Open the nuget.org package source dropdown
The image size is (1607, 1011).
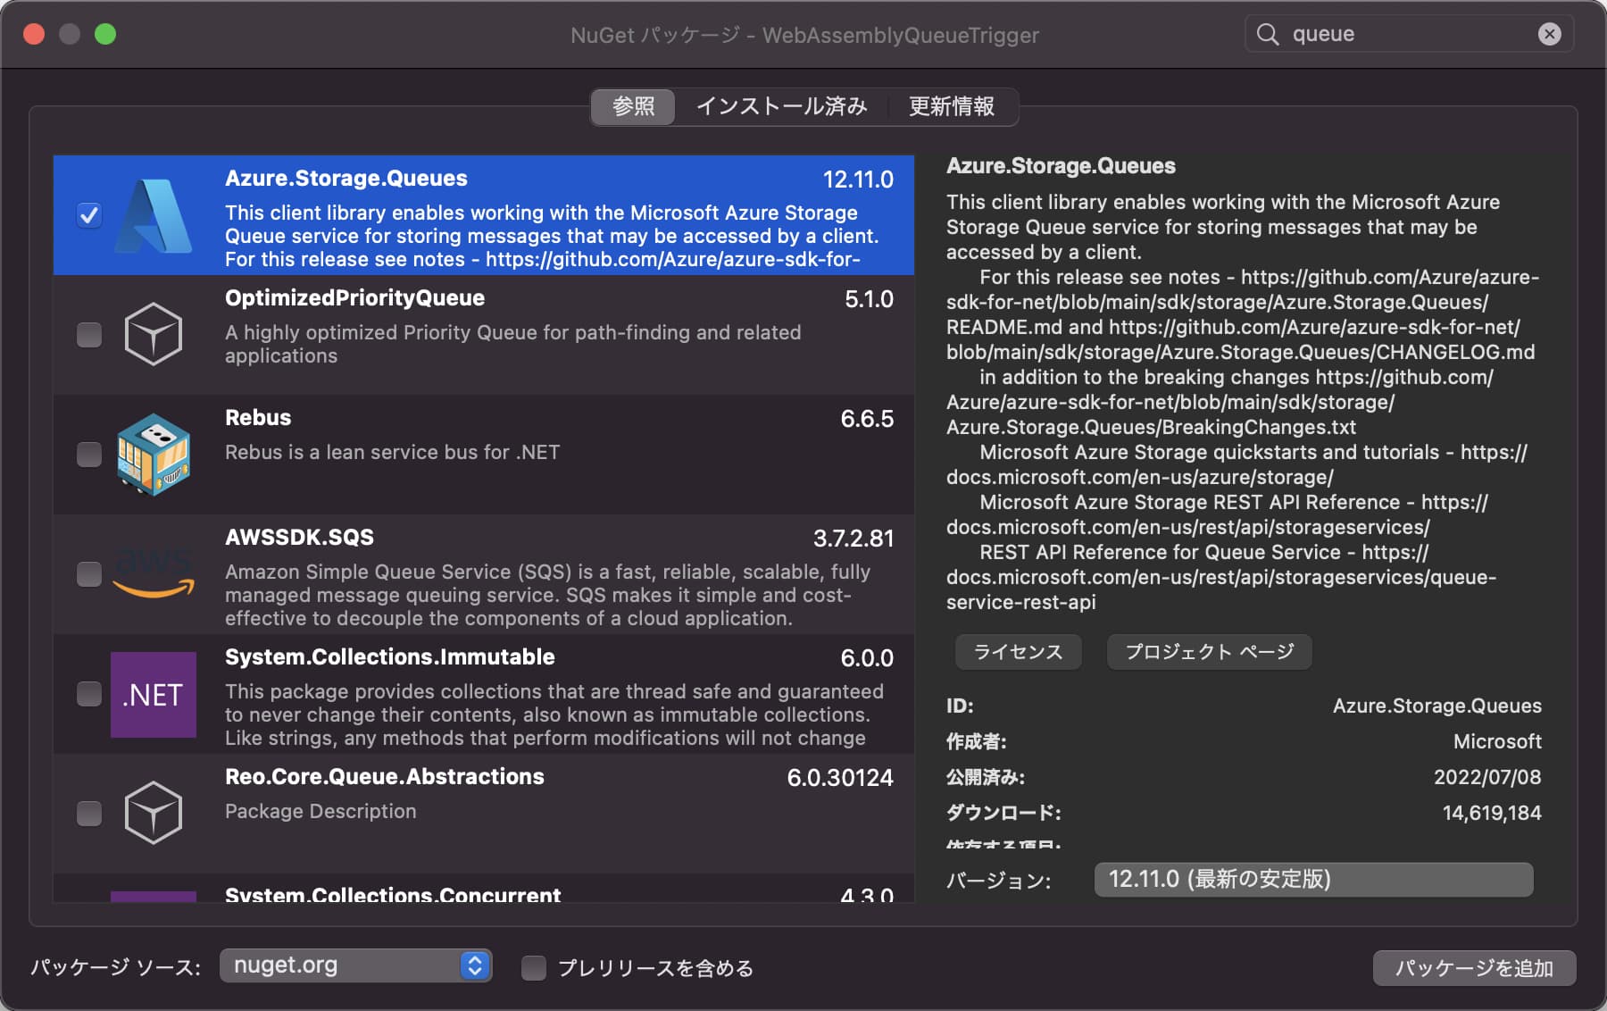(x=355, y=965)
